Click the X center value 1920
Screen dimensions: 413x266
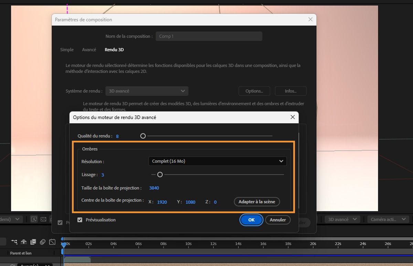point(162,202)
